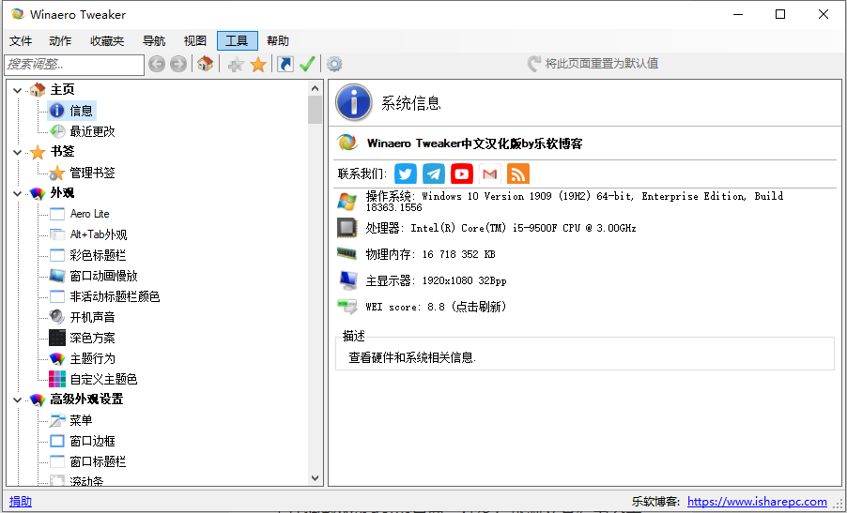Screen dimensions: 847x513
Task: Click the green checkmark apply icon
Action: point(307,64)
